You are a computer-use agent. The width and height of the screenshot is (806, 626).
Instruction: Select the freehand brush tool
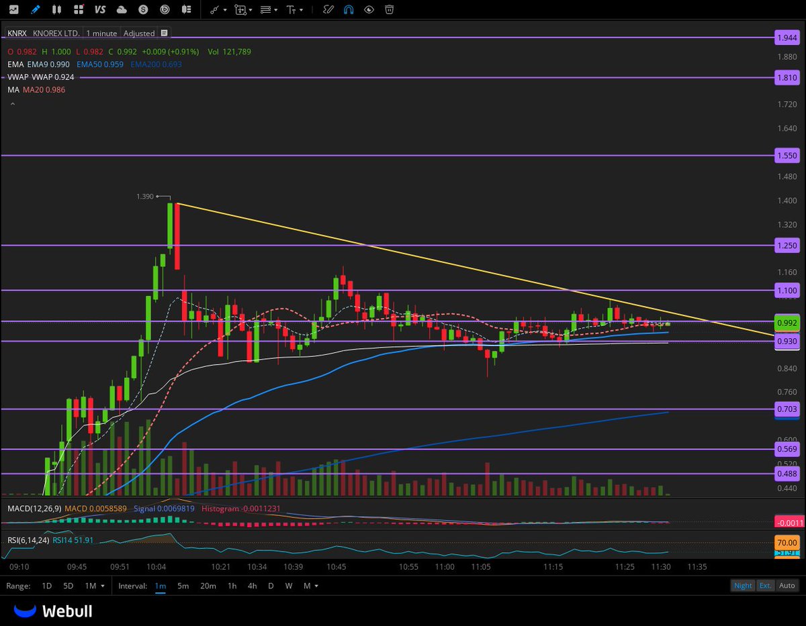[328, 9]
